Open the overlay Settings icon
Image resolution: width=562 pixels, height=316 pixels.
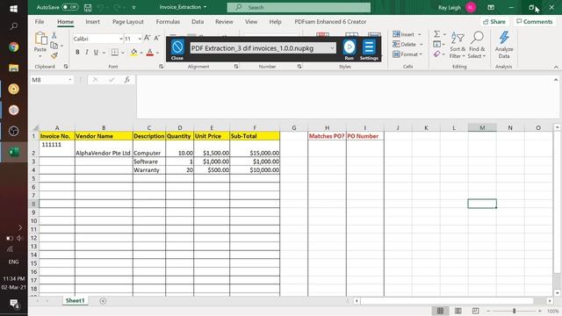(x=369, y=49)
